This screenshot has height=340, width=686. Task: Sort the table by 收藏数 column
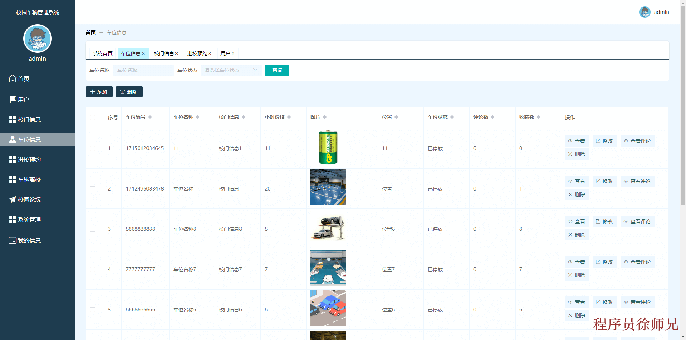pos(538,117)
